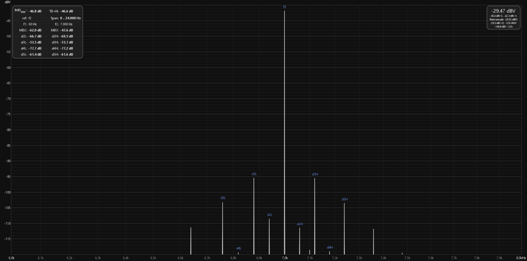
Task: Click the -106,8 dBV >22k line
Action: click(503, 27)
